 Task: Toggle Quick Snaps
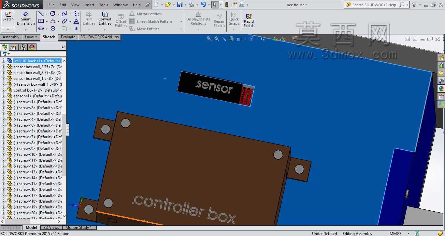[x=234, y=19]
